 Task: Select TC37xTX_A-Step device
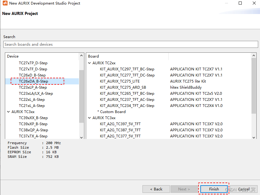coord(33,136)
